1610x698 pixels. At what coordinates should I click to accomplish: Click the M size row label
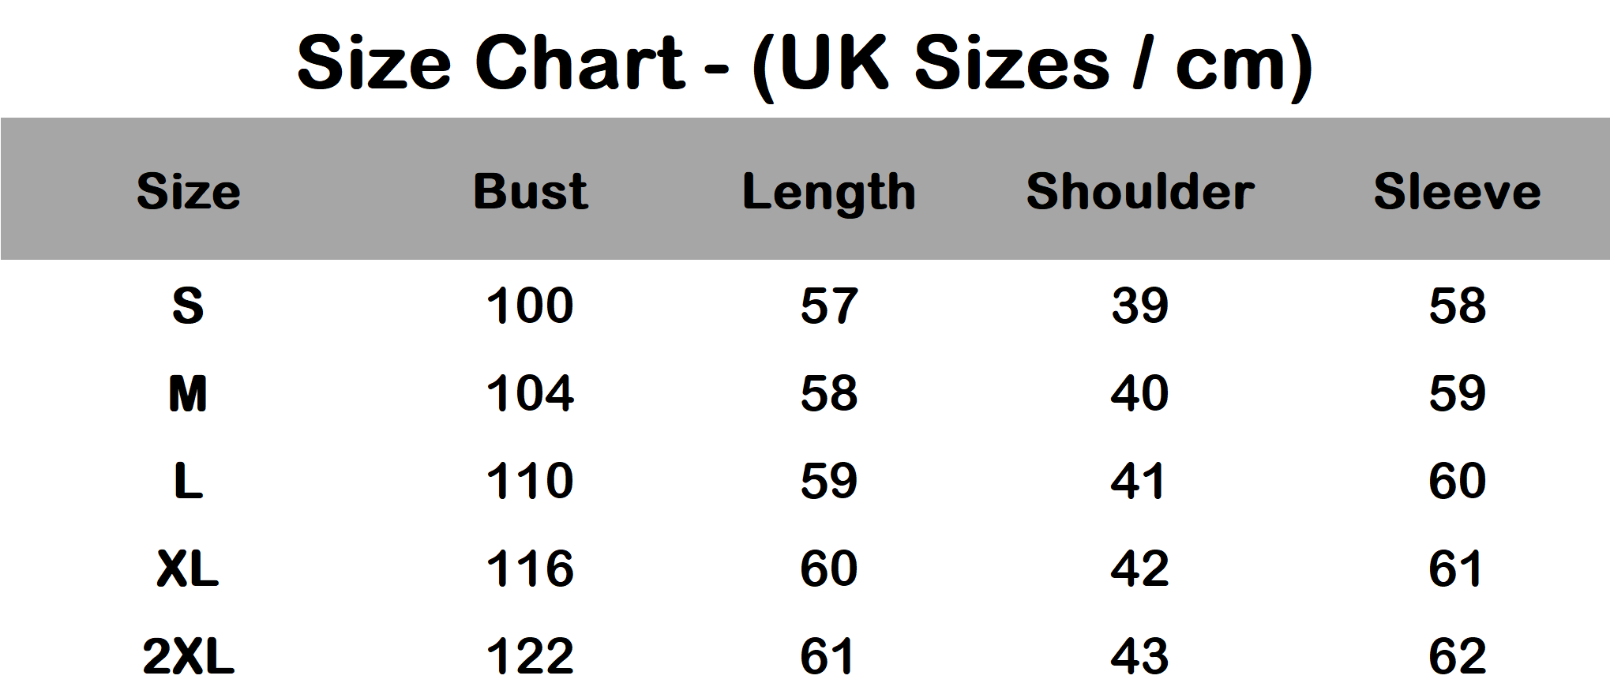tap(188, 393)
